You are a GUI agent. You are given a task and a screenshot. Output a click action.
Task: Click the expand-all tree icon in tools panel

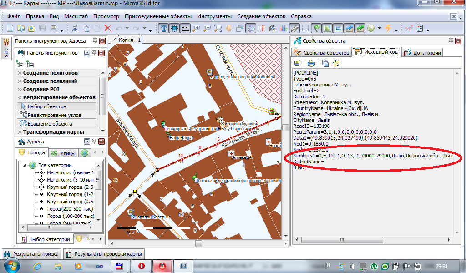pos(20,64)
